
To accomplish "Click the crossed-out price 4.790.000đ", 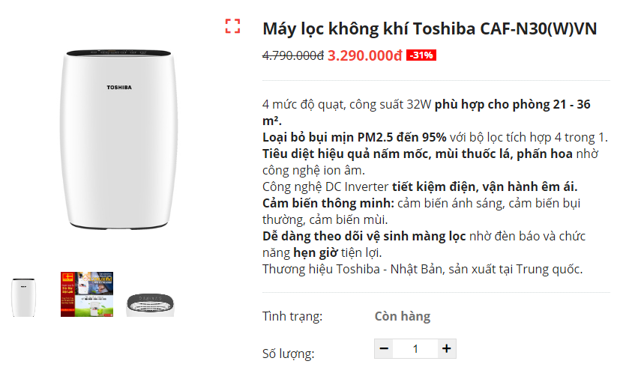I will click(292, 55).
